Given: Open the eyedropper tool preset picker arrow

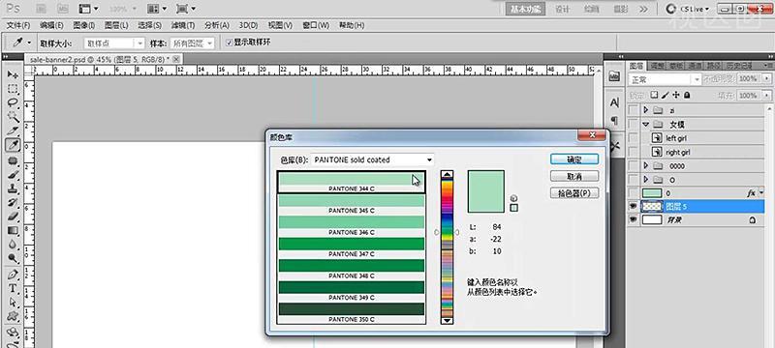Looking at the screenshot, I should tap(29, 43).
